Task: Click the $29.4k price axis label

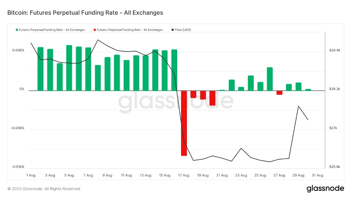Action: point(335,50)
